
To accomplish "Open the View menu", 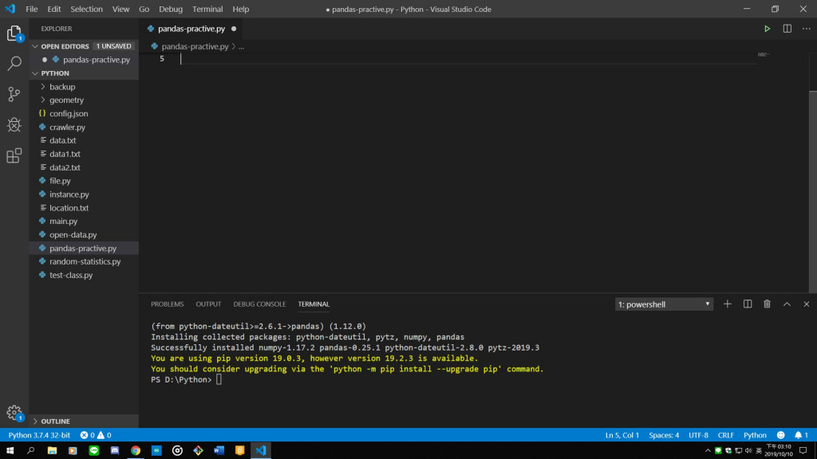I will tap(120, 9).
